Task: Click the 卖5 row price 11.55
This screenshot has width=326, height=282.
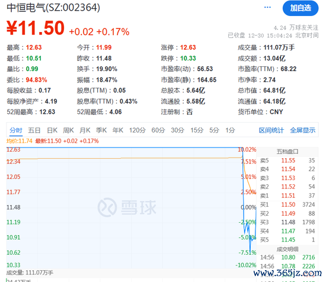Action: (288, 161)
